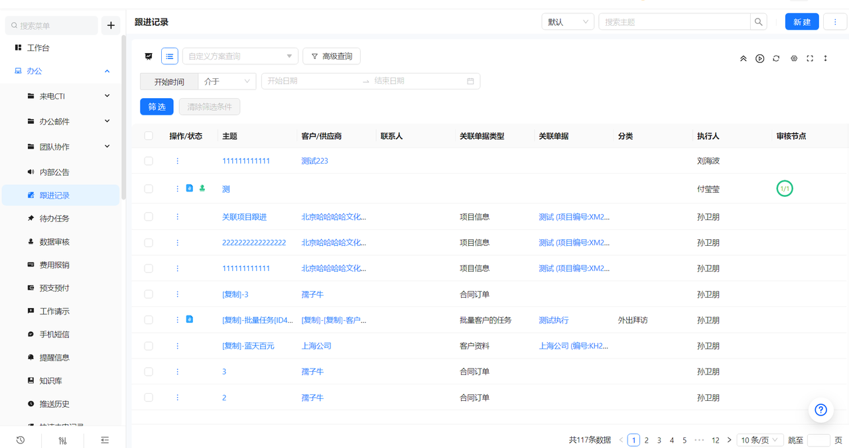
Task: Collapse with the double up arrow icon
Action: tap(744, 58)
